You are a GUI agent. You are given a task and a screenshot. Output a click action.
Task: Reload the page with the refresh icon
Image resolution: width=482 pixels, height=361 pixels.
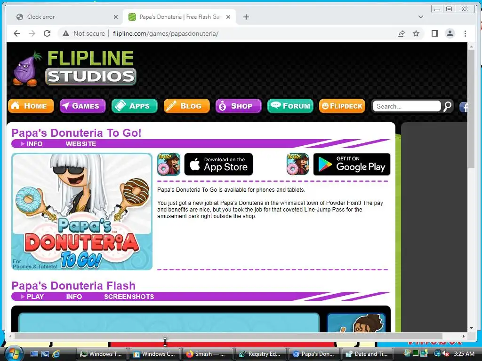click(x=47, y=33)
